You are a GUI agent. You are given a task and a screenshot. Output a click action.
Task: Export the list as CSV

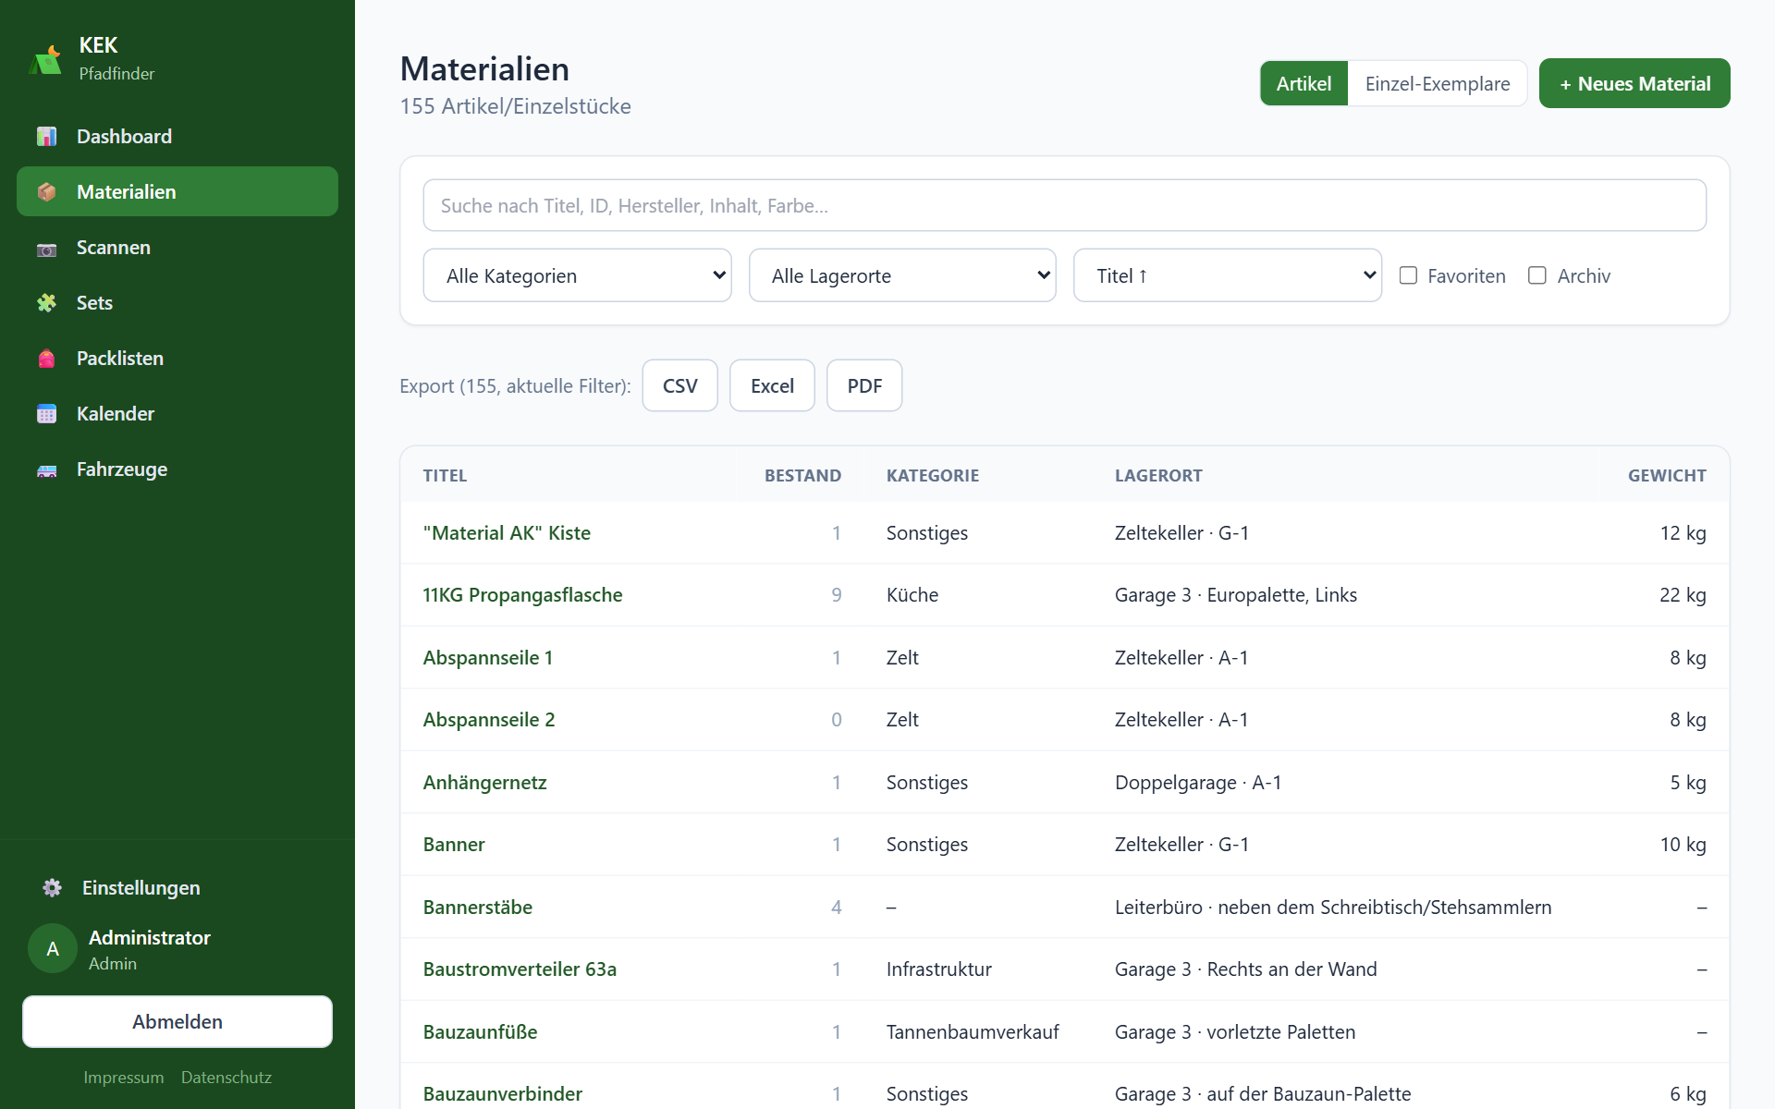[x=679, y=385]
